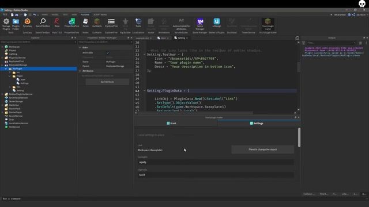Open the FILE menu
The image size is (369, 207).
pos(5,14)
